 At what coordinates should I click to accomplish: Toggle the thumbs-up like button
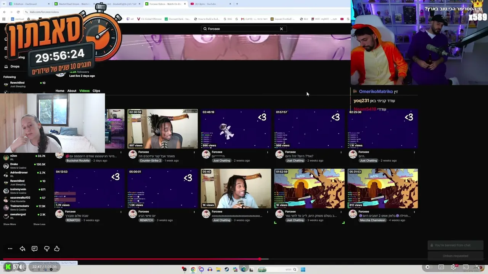57,249
